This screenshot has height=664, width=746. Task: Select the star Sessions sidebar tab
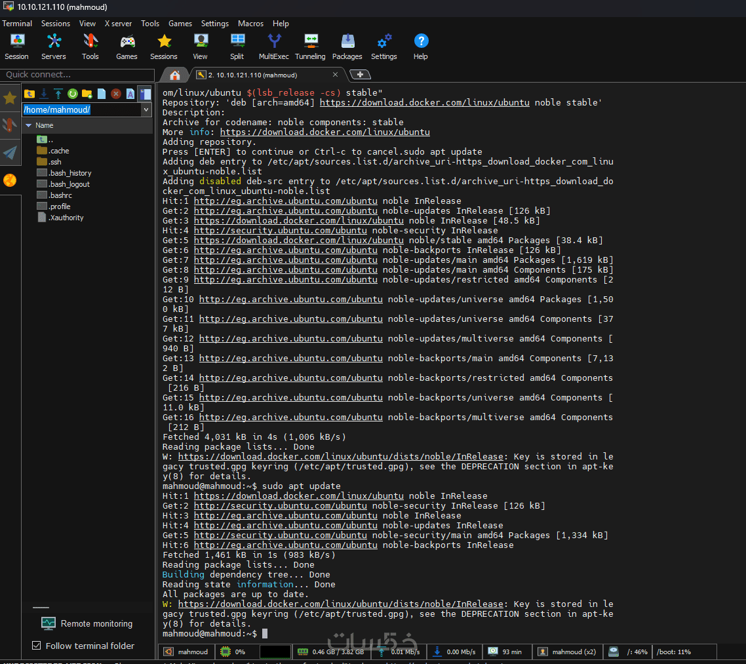click(10, 98)
